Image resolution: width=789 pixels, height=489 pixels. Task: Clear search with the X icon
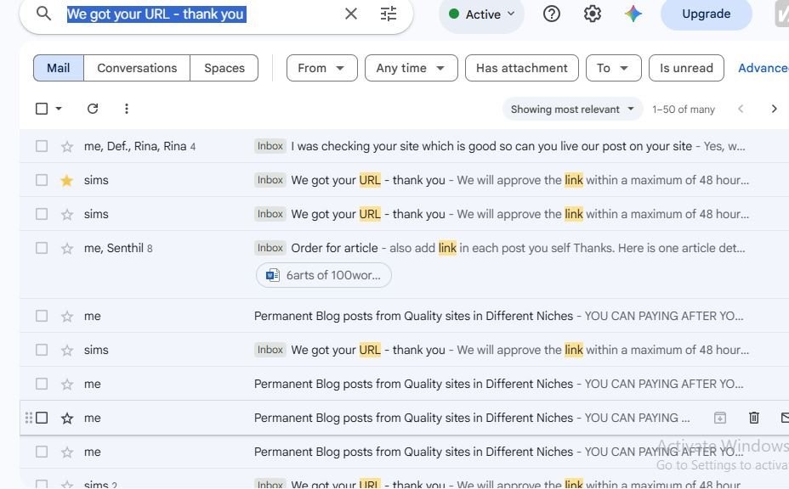point(351,14)
